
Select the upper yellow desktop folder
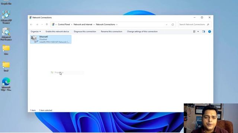[6, 50]
